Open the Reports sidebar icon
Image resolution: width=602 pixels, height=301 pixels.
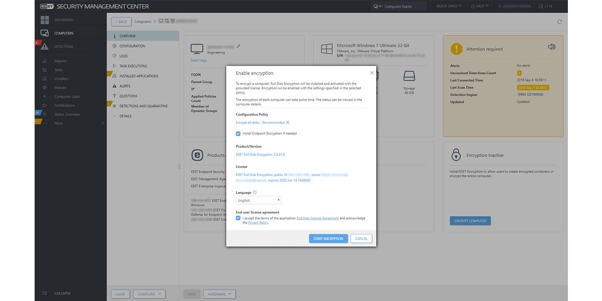pos(45,61)
